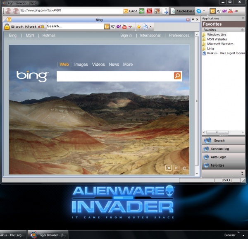This screenshot has height=239, width=248.
Task: Click the page scrollbar up arrow
Action: [x=197, y=34]
